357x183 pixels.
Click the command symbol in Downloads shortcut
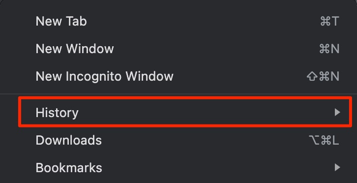coord(326,140)
